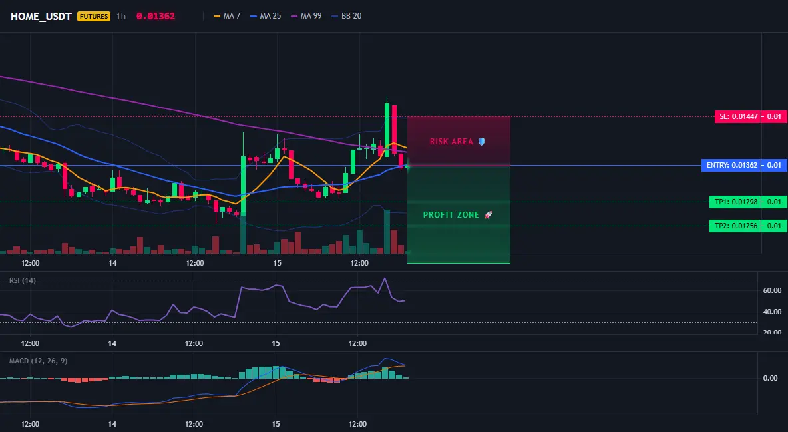Screen dimensions: 788x432
Task: Click the ENTRY: 0.01362 price label
Action: 731,165
